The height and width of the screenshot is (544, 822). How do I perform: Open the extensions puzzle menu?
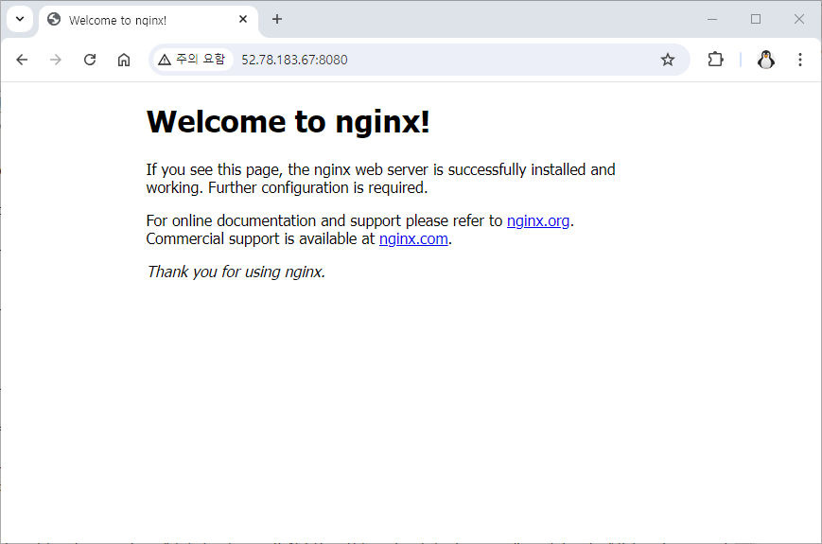click(x=715, y=60)
